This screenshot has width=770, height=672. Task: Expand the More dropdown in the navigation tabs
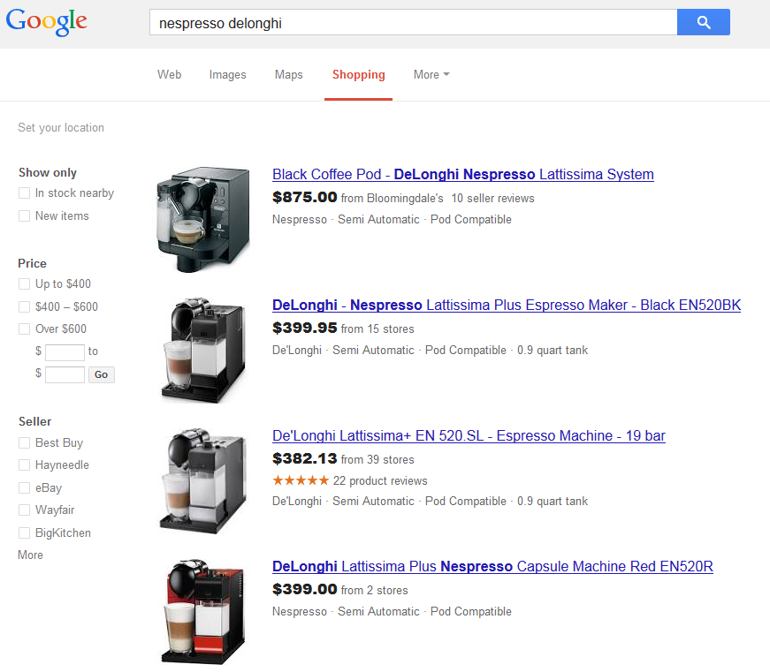(431, 75)
